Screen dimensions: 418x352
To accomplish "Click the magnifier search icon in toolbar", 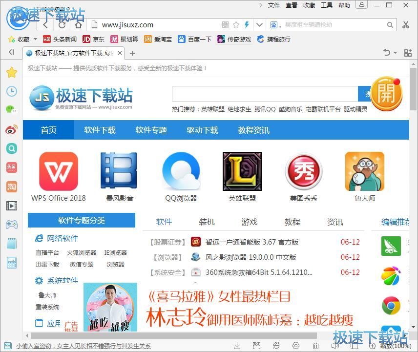I will [x=390, y=25].
